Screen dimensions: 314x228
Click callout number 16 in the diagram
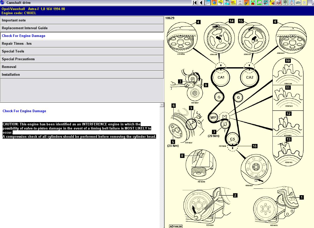tap(254, 146)
